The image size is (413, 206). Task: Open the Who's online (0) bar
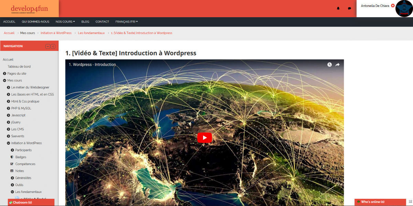(380, 202)
